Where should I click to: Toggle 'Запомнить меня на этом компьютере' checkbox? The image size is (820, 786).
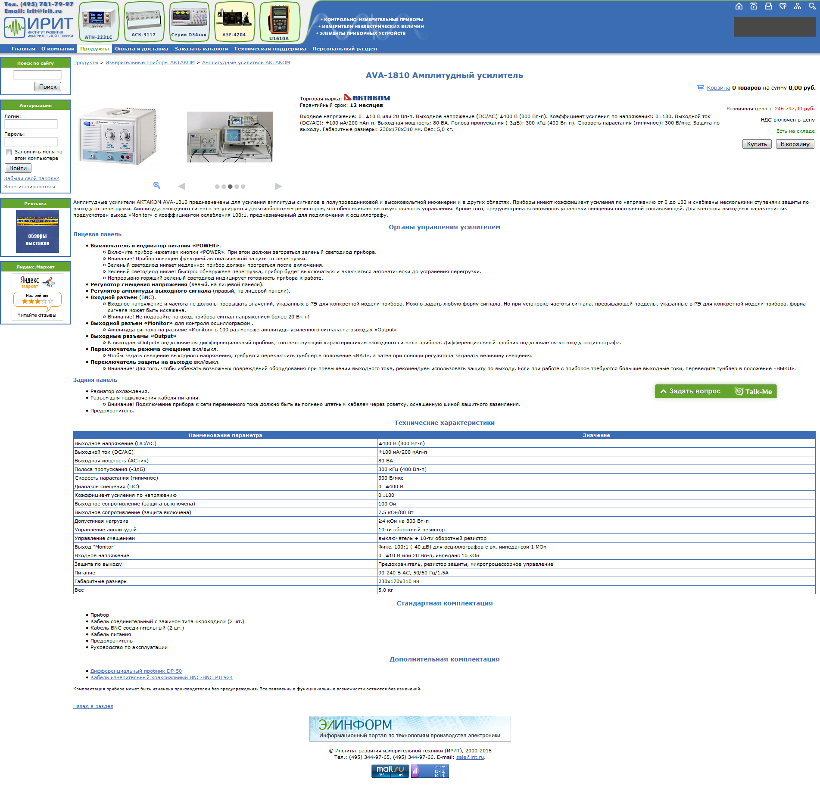(9, 152)
